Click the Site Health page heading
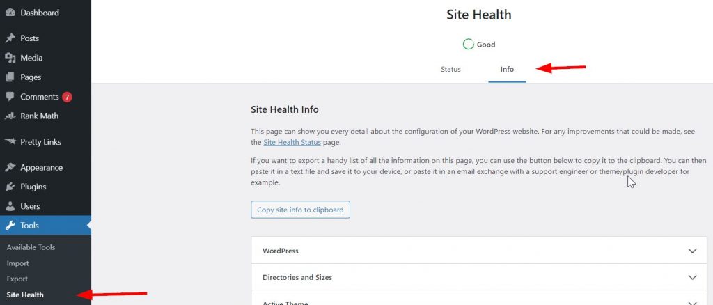This screenshot has height=305, width=713. point(479,15)
